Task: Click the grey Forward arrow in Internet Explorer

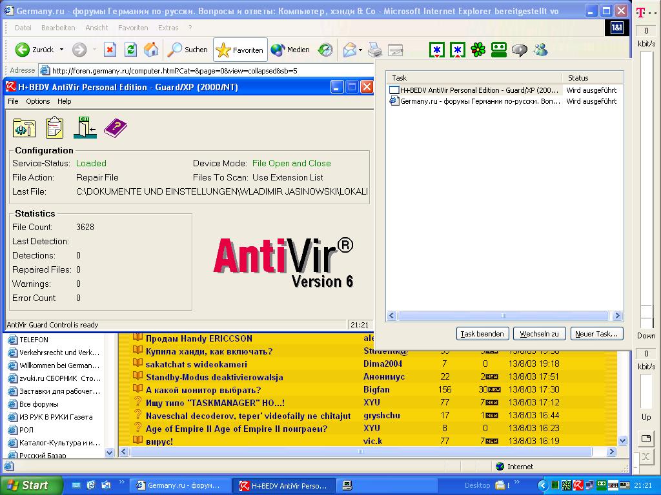Action: point(79,50)
